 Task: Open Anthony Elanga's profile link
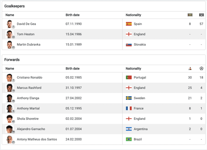pos(28,98)
